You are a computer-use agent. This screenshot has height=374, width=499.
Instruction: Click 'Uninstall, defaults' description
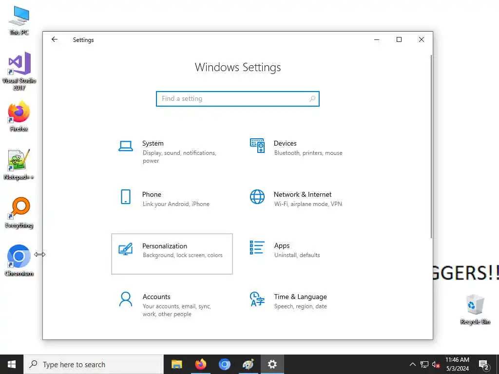[297, 255]
